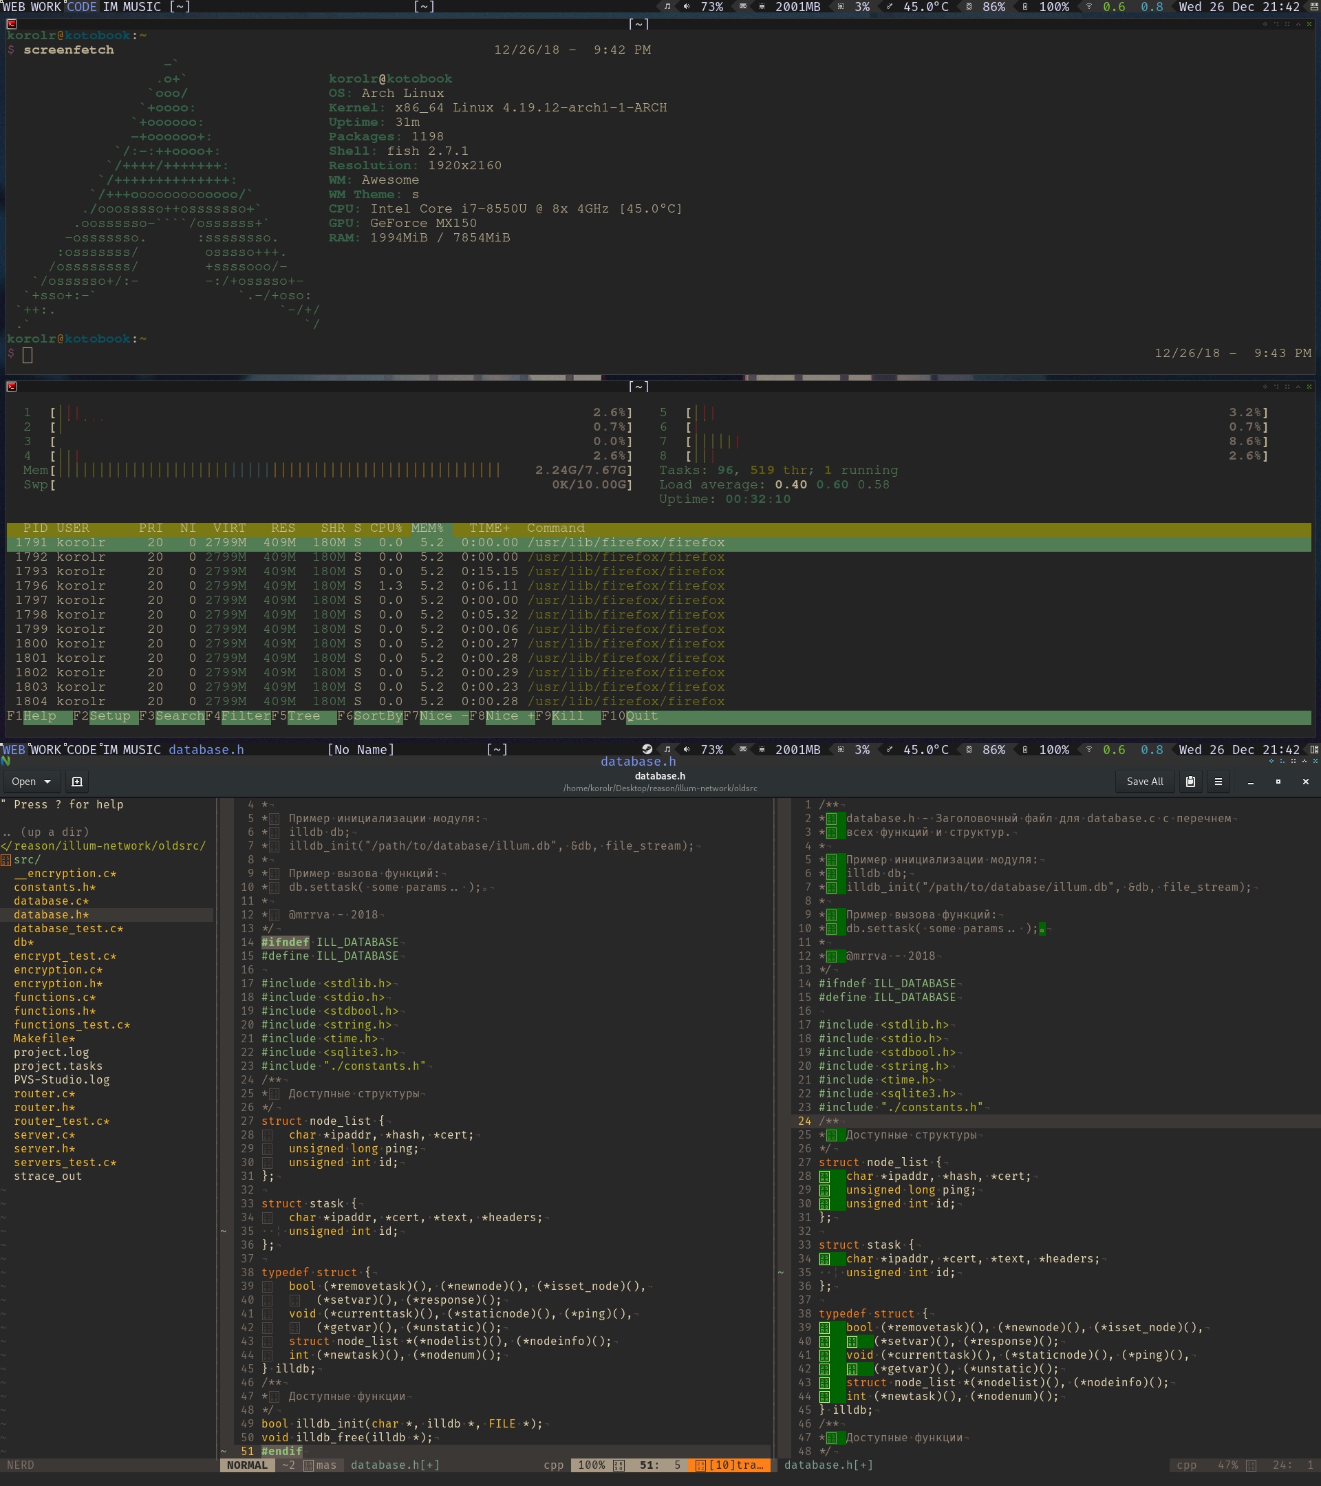Click the orange [10]tra… warning in the statusline
1321x1486 pixels.
(730, 1465)
